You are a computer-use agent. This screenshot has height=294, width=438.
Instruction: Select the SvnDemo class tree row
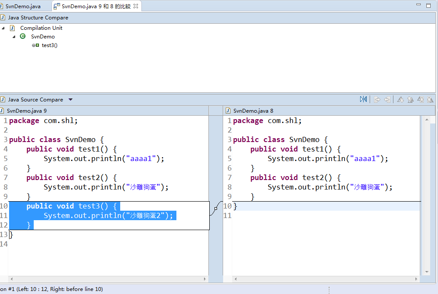(x=43, y=37)
